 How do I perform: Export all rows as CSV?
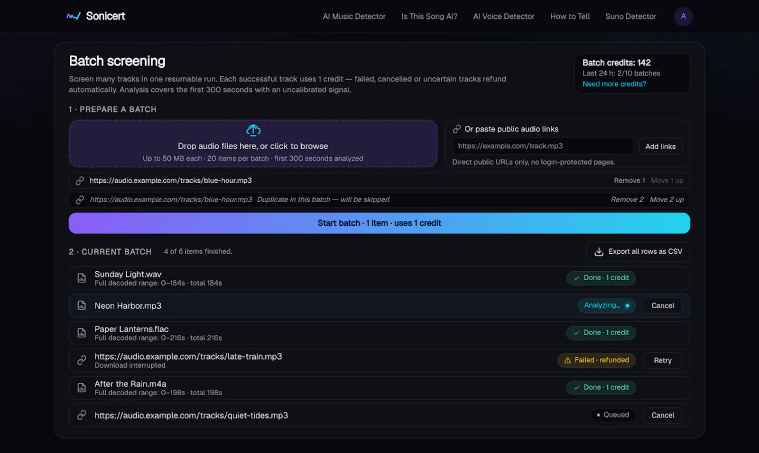[x=638, y=252]
